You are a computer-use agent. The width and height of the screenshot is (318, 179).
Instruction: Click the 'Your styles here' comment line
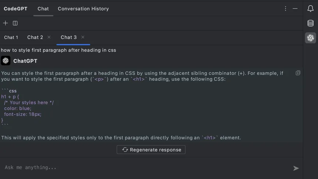tap(29, 103)
